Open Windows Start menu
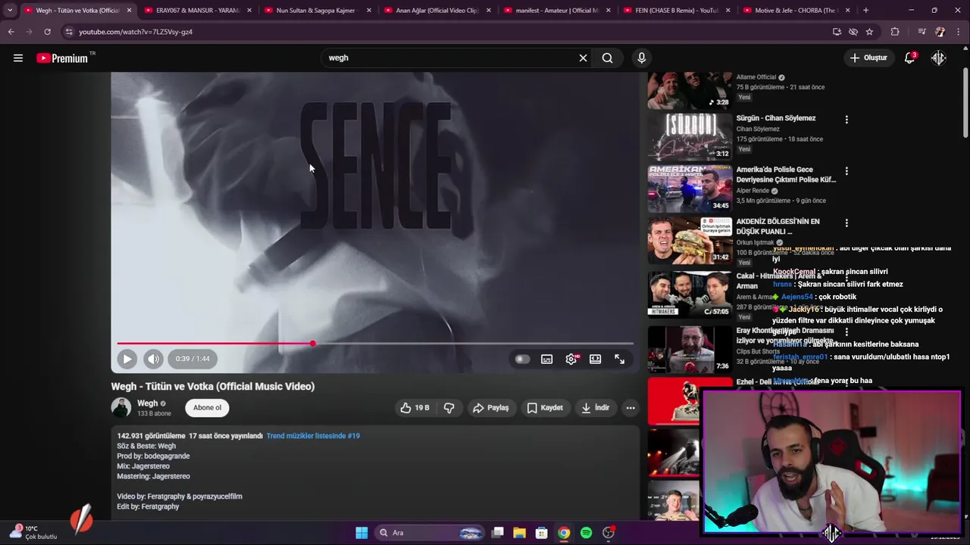The height and width of the screenshot is (545, 970). point(361,533)
